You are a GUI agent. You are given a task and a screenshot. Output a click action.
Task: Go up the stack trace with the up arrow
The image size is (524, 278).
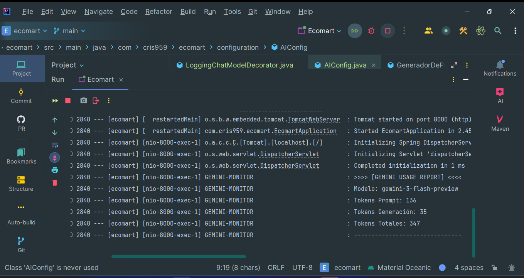(x=55, y=120)
